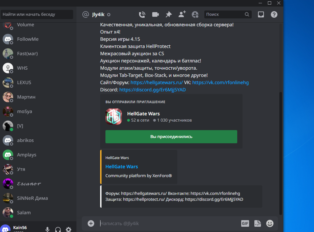Attach a file with the plus button
The height and width of the screenshot is (232, 314).
pyautogui.click(x=91, y=223)
